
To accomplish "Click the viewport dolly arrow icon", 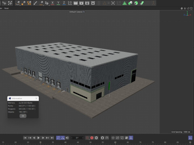I will click(185, 8).
